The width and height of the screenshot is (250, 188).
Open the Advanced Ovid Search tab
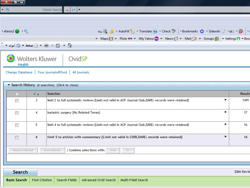(98, 180)
